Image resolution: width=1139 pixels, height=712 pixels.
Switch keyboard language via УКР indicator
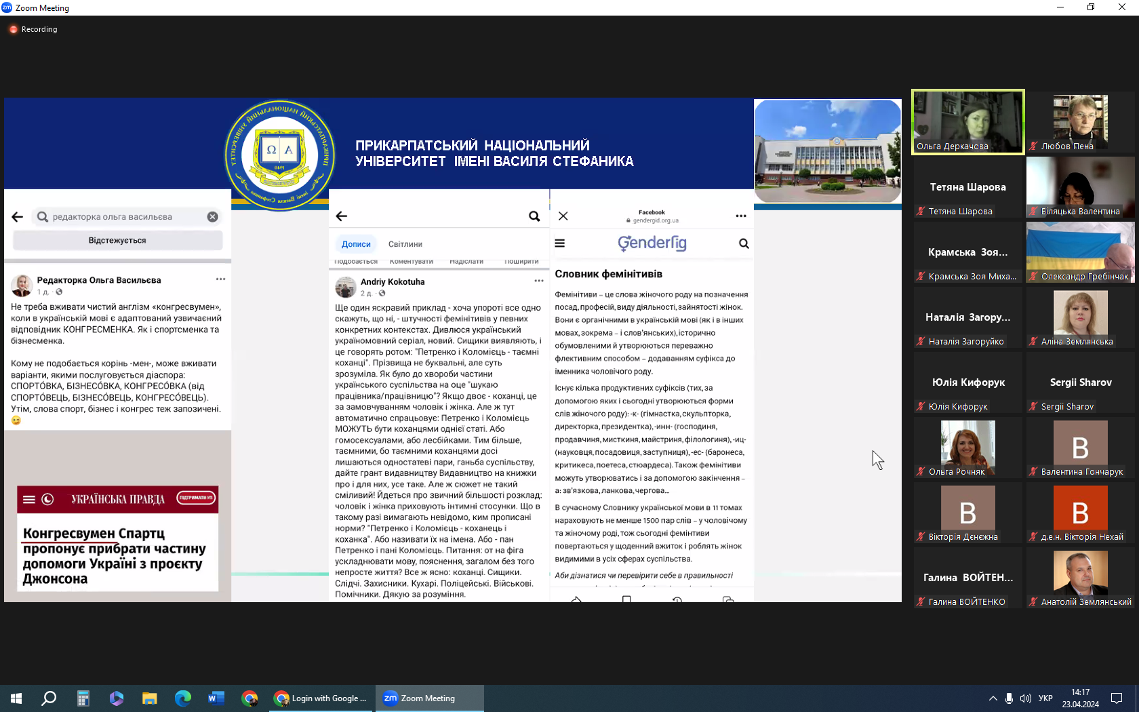click(x=1045, y=698)
